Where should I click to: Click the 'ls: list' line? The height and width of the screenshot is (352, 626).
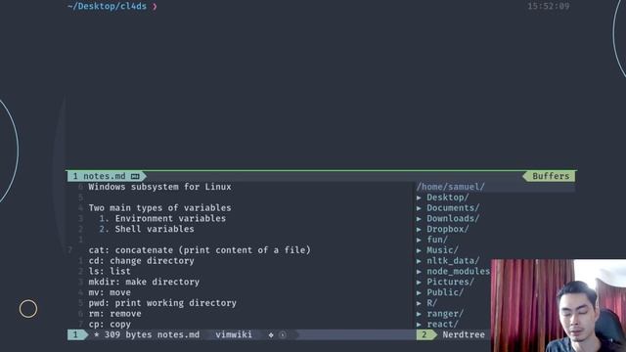click(x=110, y=272)
